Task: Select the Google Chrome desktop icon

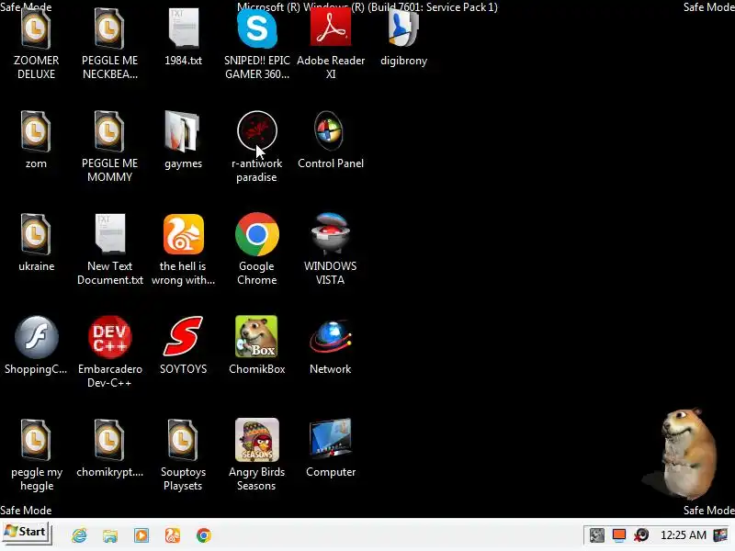Action: 257,234
